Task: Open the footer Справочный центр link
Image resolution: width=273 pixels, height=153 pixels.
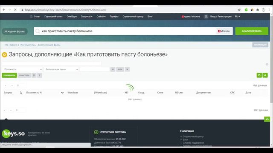Action: 193,136
